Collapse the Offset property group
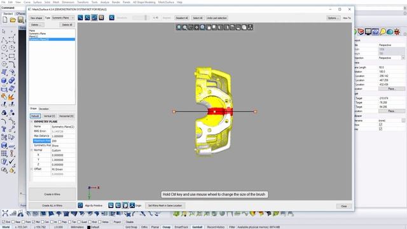The image size is (407, 229). point(32,169)
